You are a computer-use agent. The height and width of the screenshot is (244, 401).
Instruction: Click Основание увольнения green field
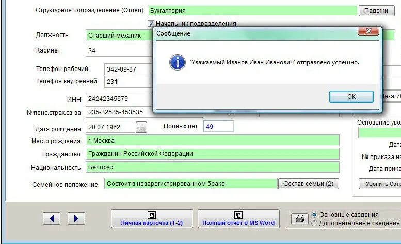tap(379, 133)
